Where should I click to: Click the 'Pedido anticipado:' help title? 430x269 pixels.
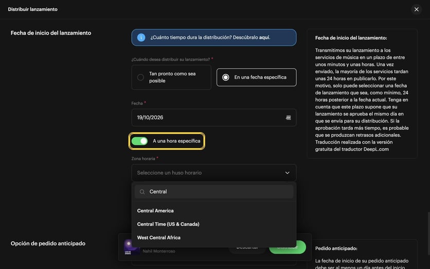tap(336, 248)
